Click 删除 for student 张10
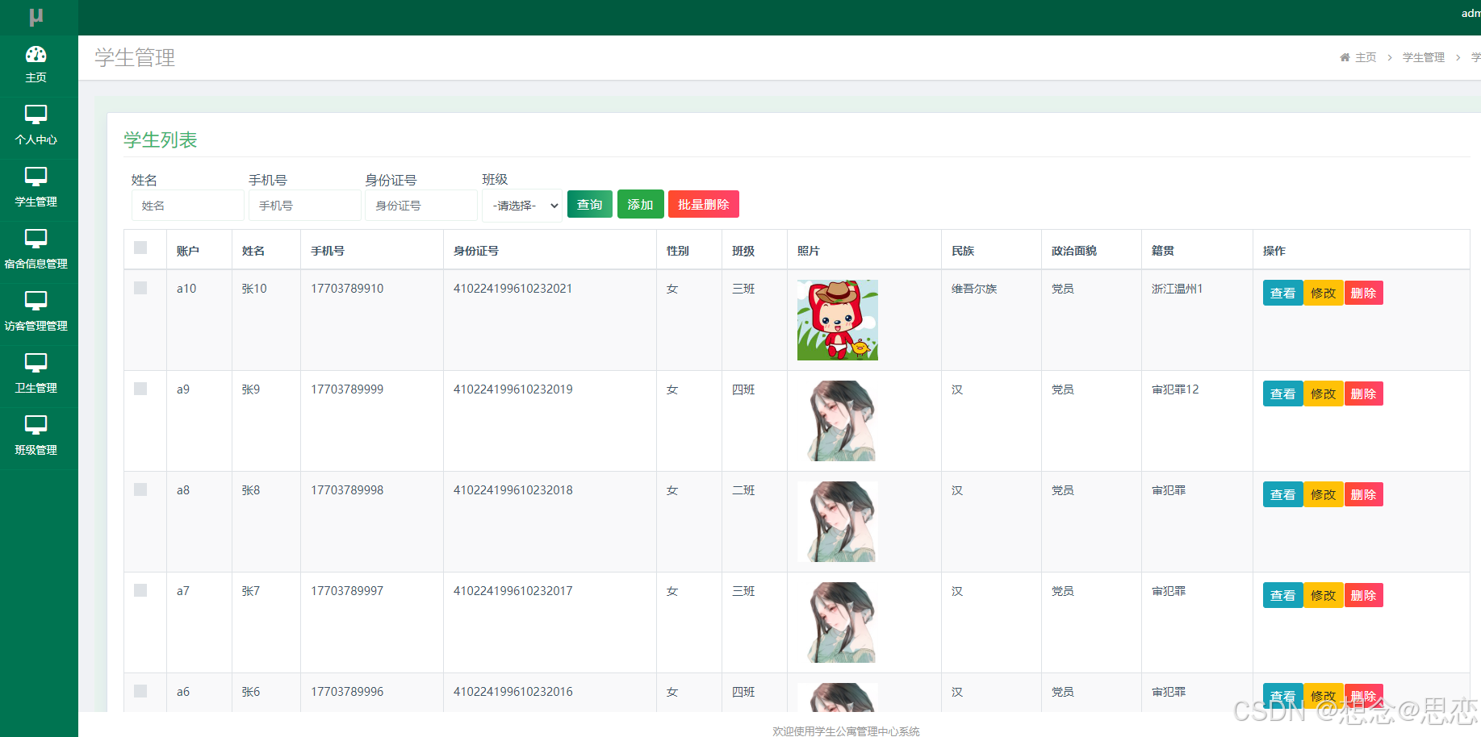The height and width of the screenshot is (737, 1481). coord(1363,293)
